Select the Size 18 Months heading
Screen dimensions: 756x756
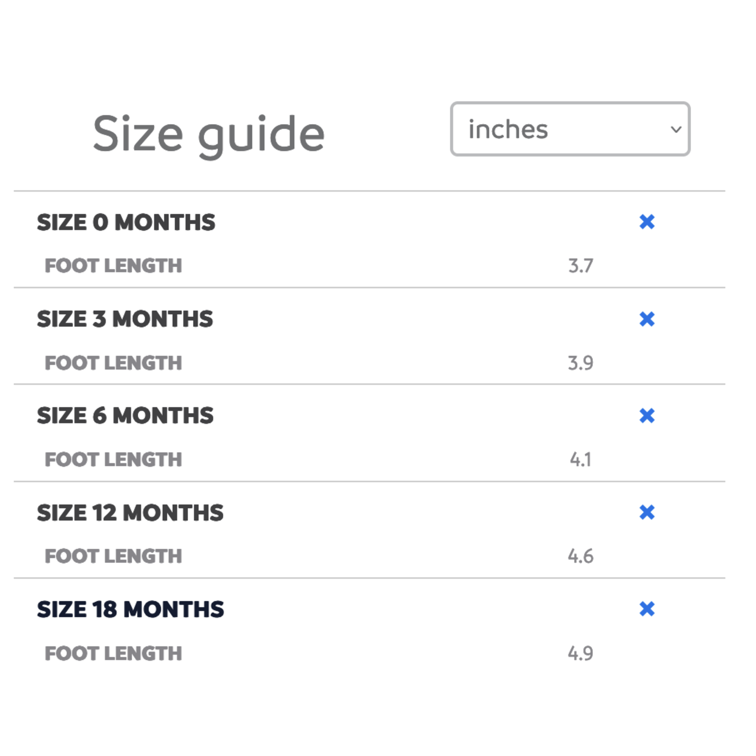[130, 609]
